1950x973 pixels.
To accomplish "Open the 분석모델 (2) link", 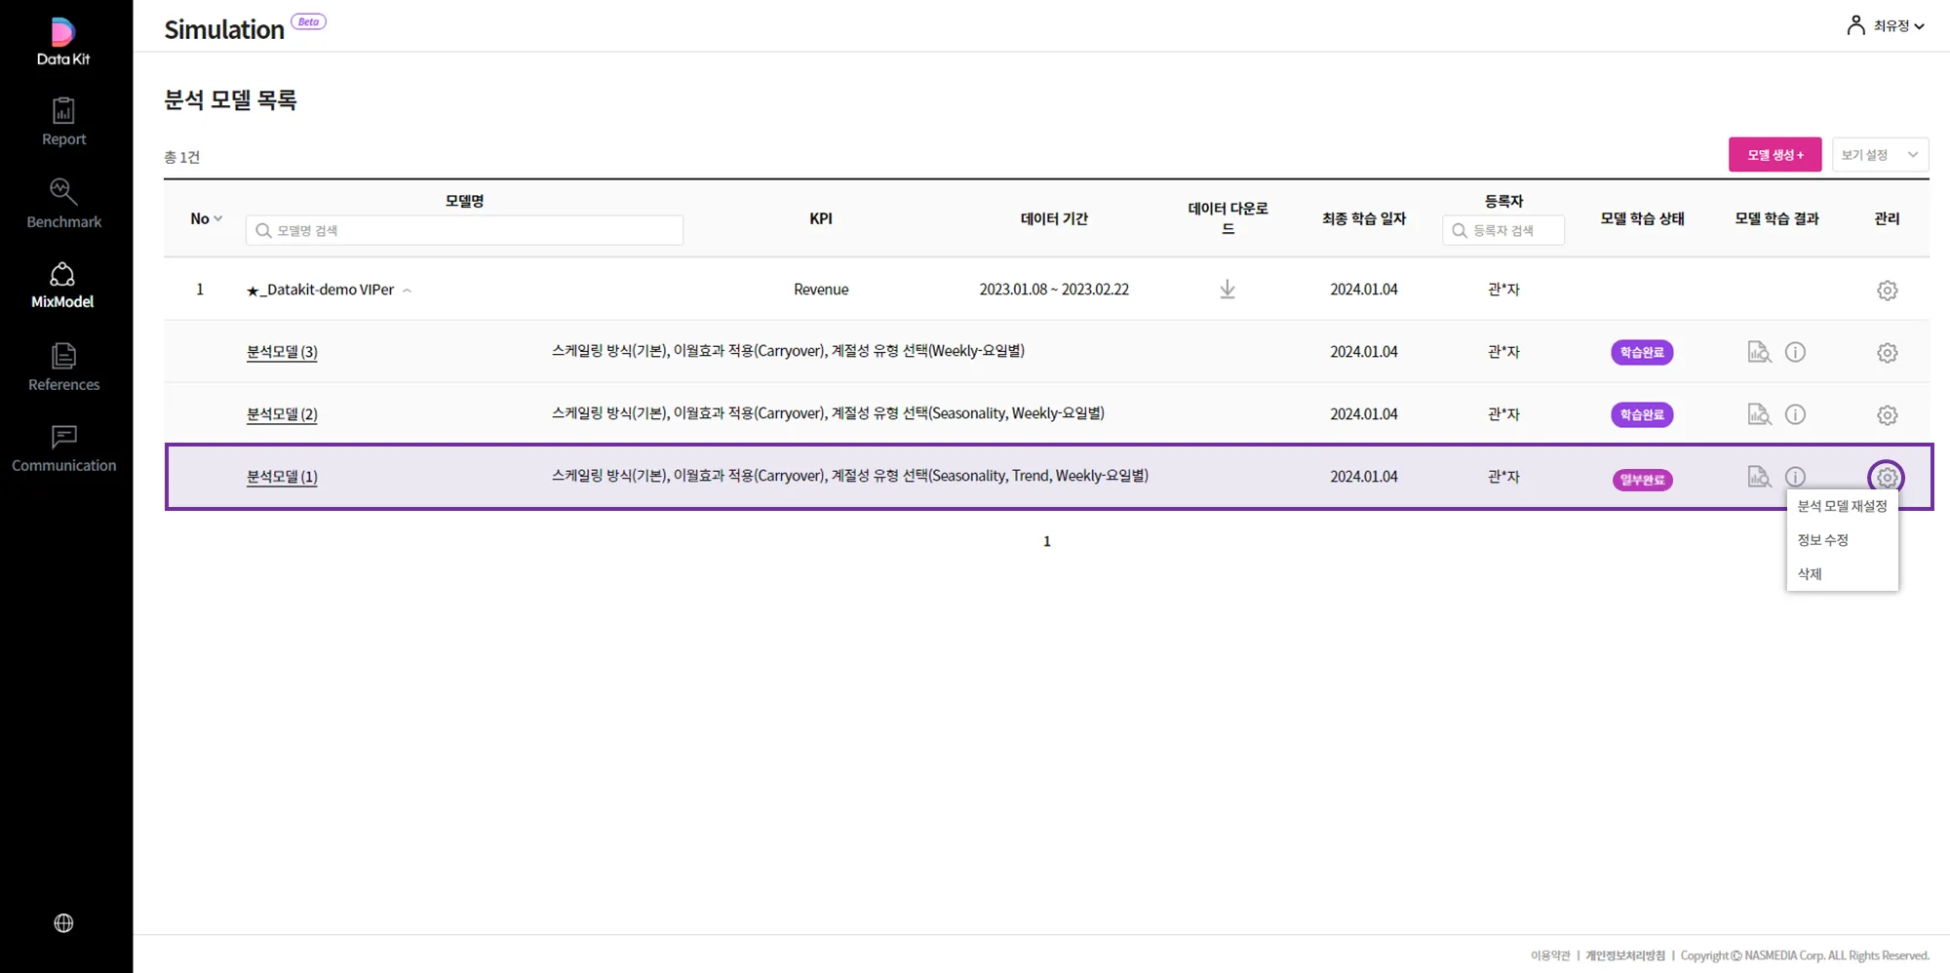I will tap(282, 414).
